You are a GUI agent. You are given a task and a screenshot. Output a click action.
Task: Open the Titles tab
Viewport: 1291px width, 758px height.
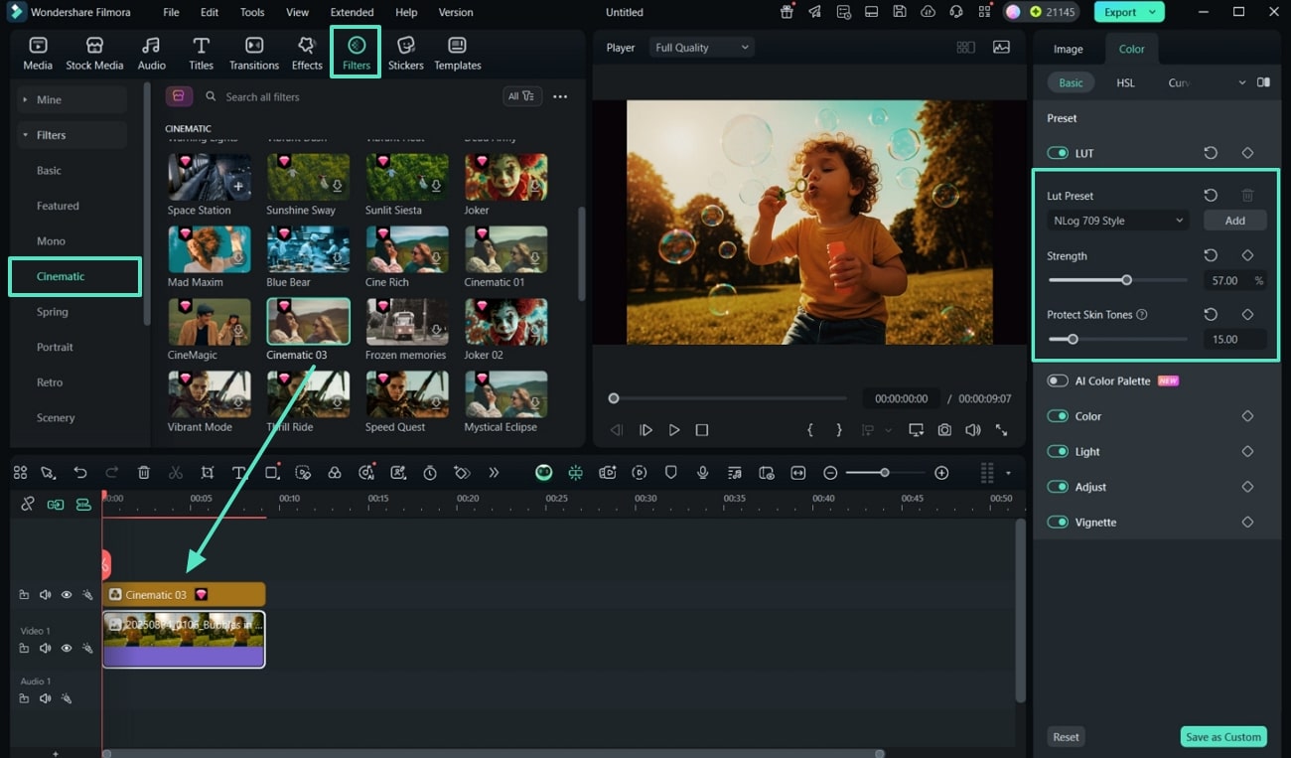(x=201, y=54)
